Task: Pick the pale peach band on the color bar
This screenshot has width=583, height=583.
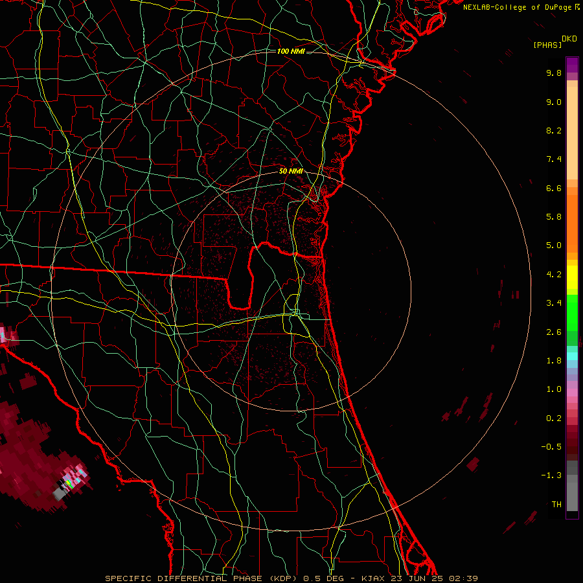Action: tap(572, 133)
